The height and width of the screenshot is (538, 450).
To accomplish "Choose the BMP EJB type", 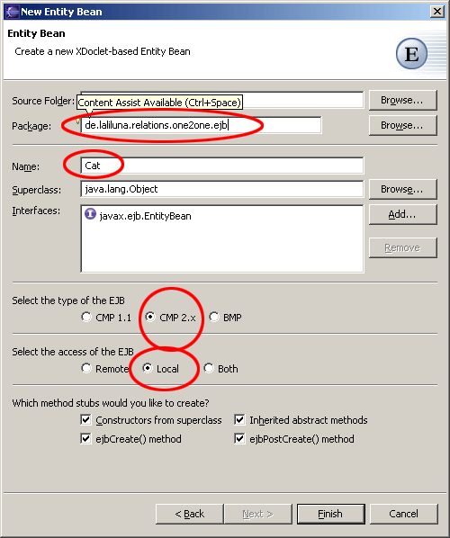I will click(x=214, y=317).
